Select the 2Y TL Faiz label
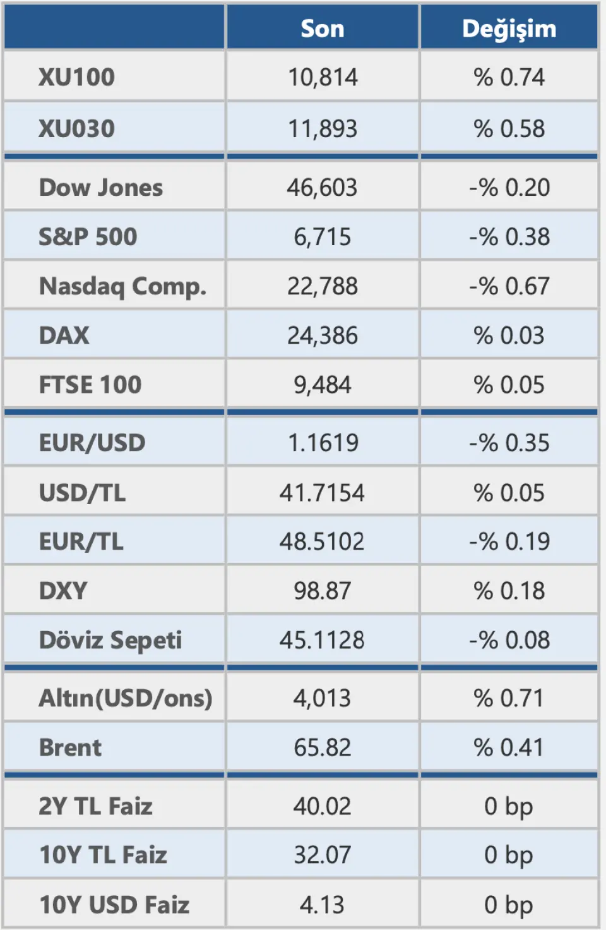 pyautogui.click(x=96, y=806)
